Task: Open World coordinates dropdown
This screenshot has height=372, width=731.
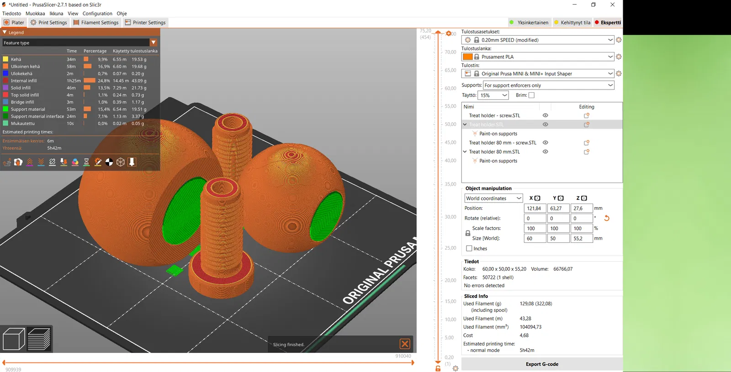Action: pyautogui.click(x=493, y=199)
